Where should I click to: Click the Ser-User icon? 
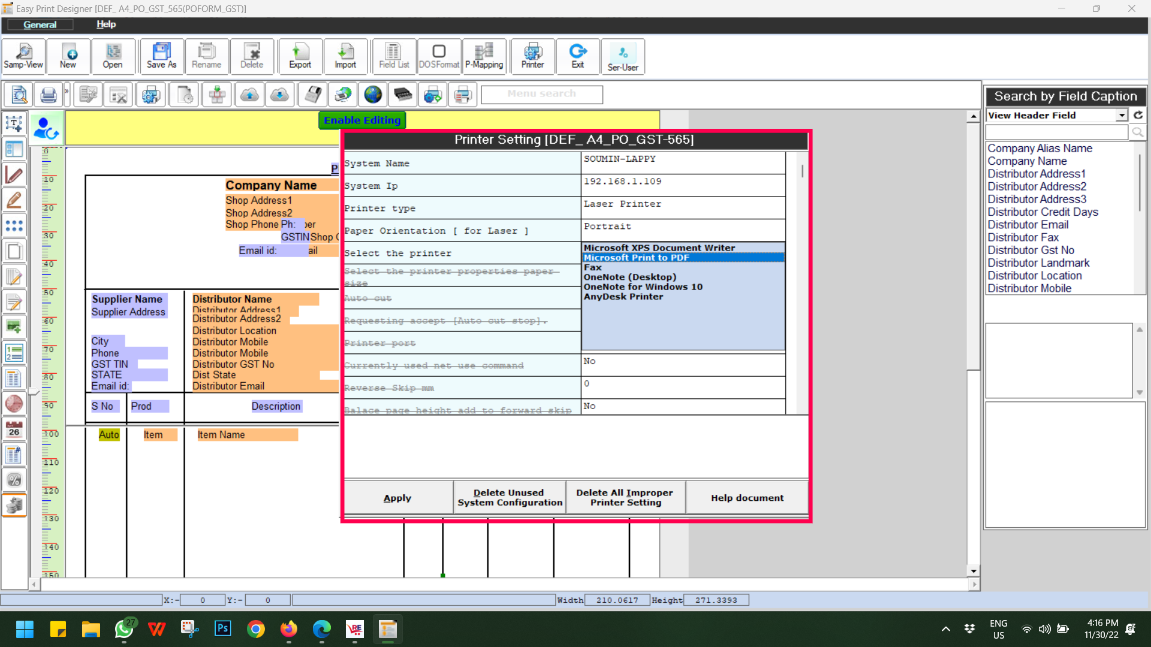[622, 56]
